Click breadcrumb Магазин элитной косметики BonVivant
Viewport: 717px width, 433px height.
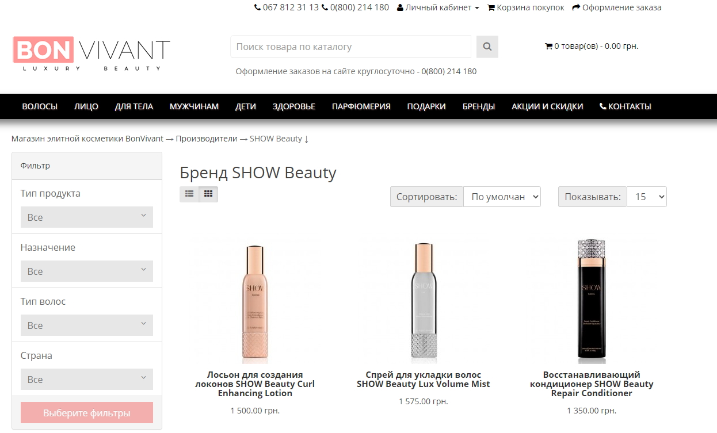tap(87, 139)
